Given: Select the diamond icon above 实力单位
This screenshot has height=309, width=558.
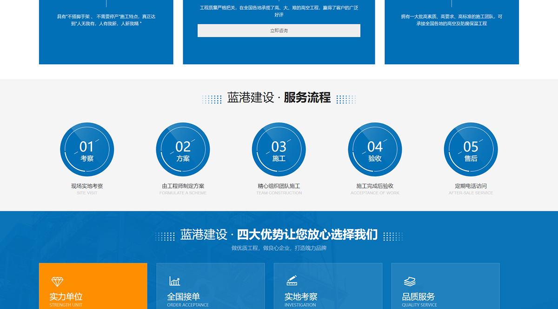Looking at the screenshot, I should (x=58, y=281).
